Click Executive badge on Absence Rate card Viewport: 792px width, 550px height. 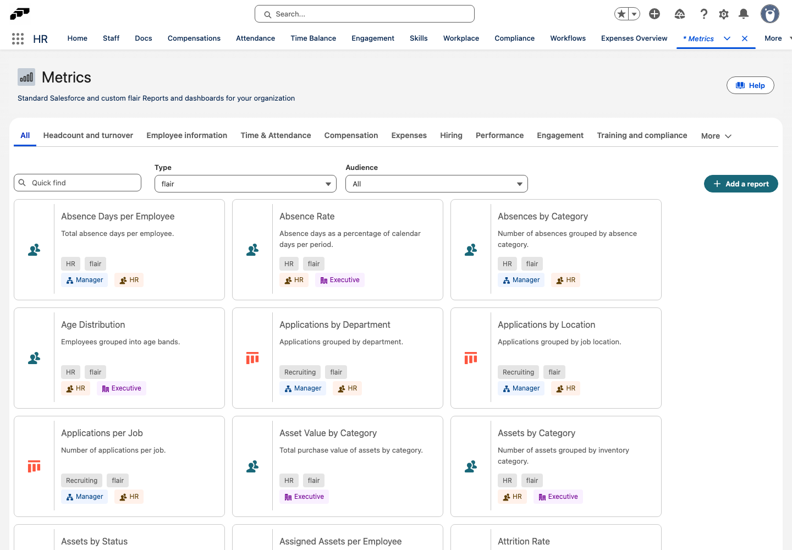[340, 280]
